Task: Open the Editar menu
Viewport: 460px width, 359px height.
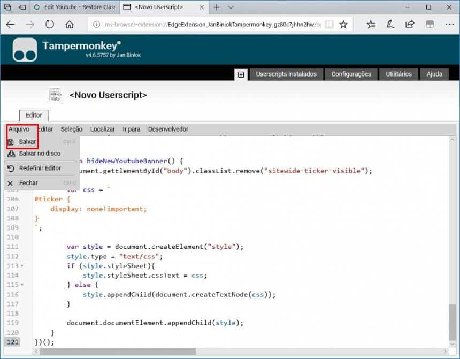Action: 45,129
